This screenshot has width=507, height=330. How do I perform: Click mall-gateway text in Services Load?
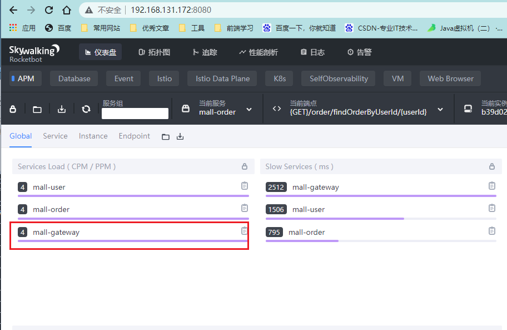pos(56,232)
